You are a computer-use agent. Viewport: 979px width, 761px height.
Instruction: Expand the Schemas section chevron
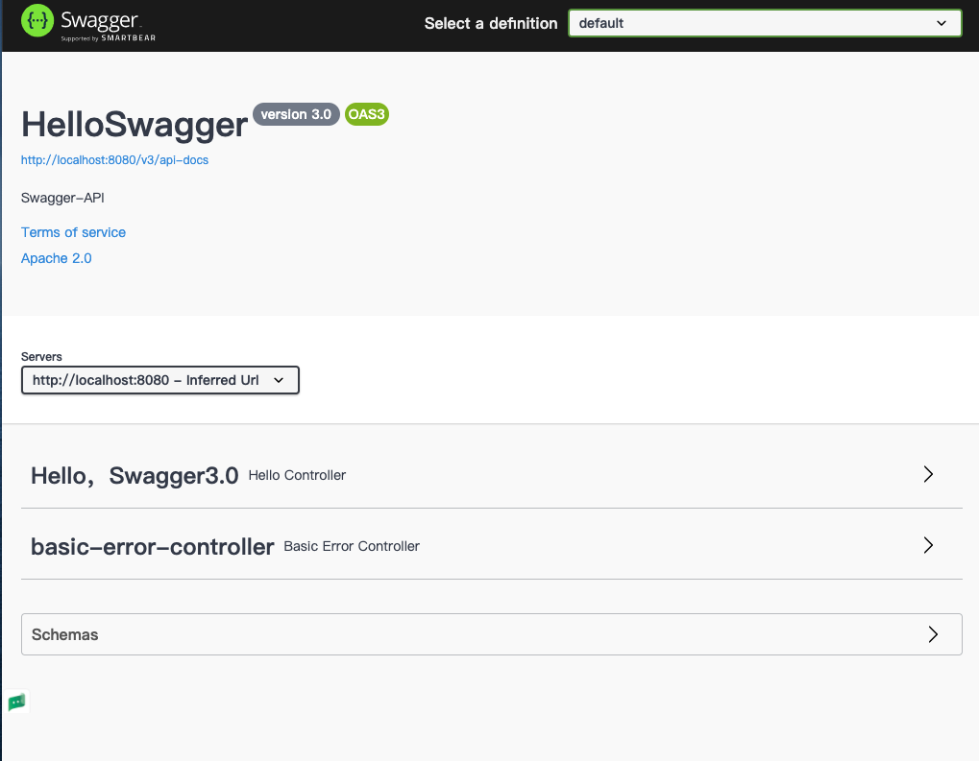pos(933,634)
